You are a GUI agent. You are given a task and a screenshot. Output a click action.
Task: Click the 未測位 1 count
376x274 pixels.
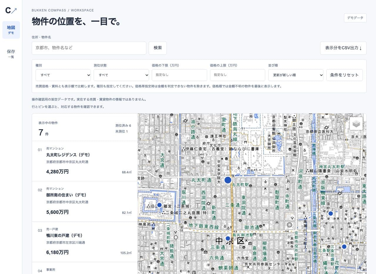(121, 131)
